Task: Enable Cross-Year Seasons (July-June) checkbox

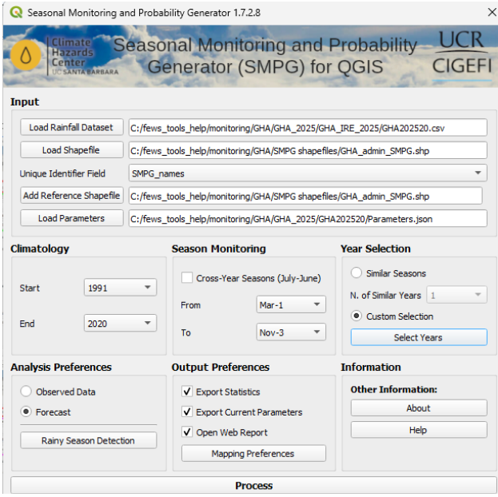Action: pos(187,278)
